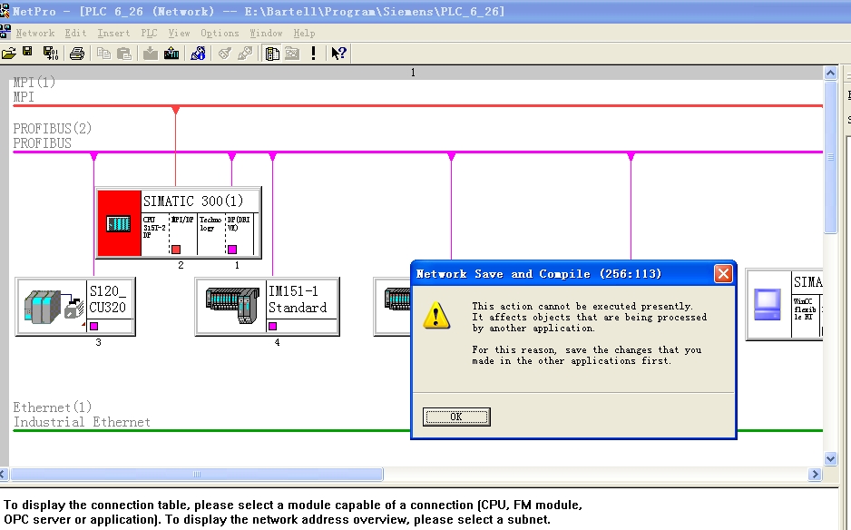Image resolution: width=851 pixels, height=530 pixels.
Task: Open the Insert menu
Action: pyautogui.click(x=113, y=33)
